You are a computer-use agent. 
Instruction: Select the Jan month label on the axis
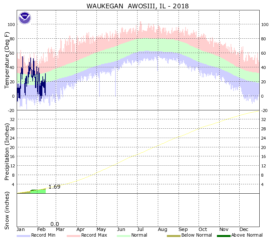click(21, 230)
